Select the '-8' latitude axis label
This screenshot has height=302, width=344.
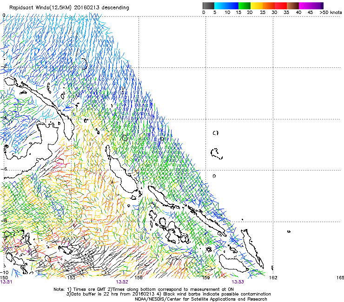tap(4, 220)
